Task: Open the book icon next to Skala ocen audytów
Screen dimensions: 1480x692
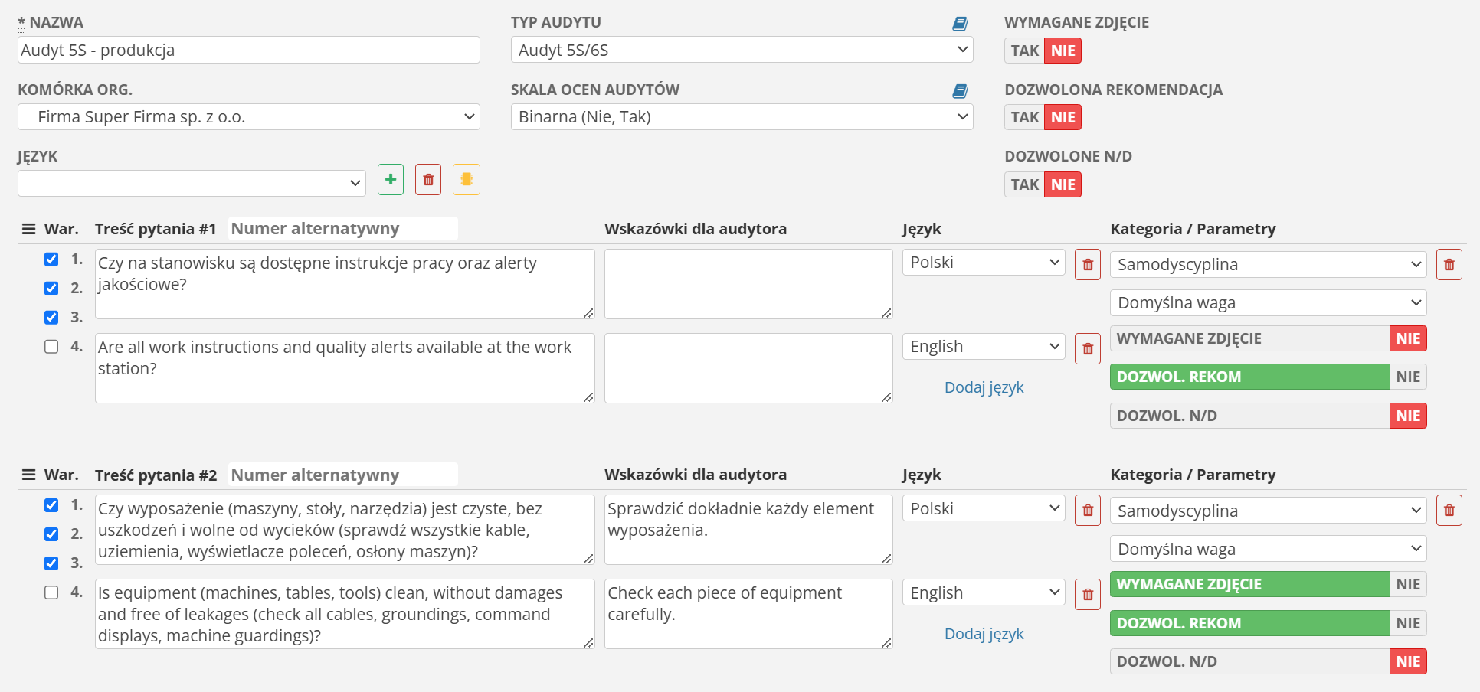Action: pos(960,91)
